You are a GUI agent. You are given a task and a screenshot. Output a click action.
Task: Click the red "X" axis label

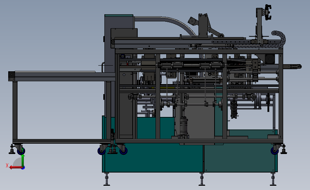pos(7,165)
